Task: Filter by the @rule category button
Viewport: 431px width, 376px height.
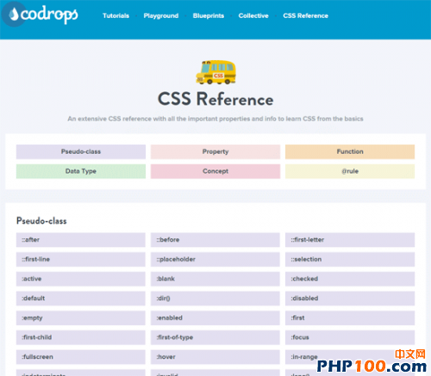Action: click(350, 171)
